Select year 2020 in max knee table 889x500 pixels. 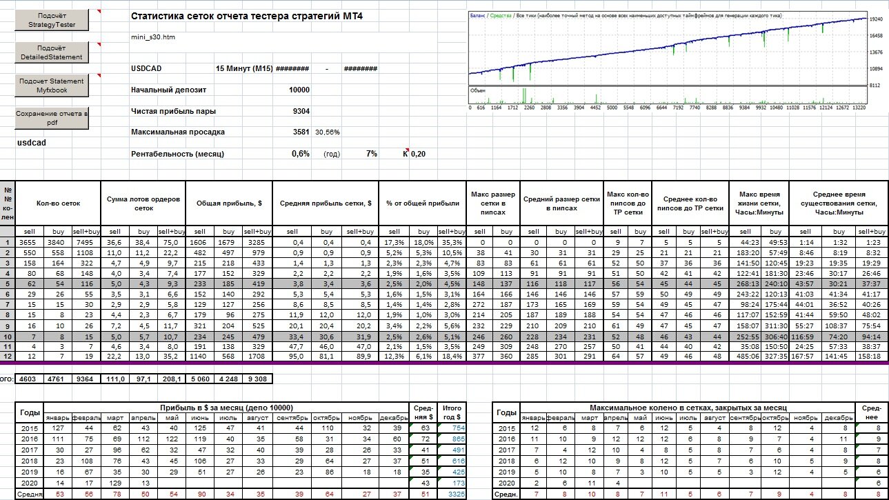[x=506, y=483]
